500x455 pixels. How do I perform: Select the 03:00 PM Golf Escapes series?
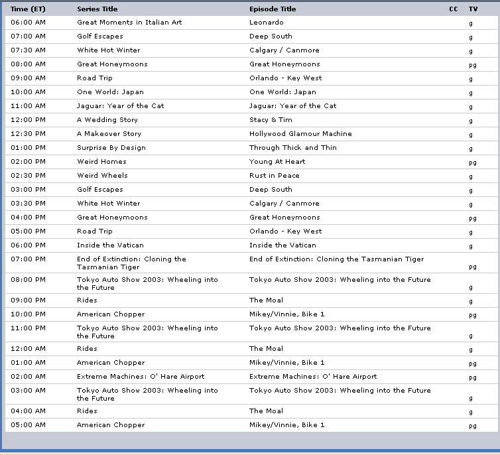[100, 190]
